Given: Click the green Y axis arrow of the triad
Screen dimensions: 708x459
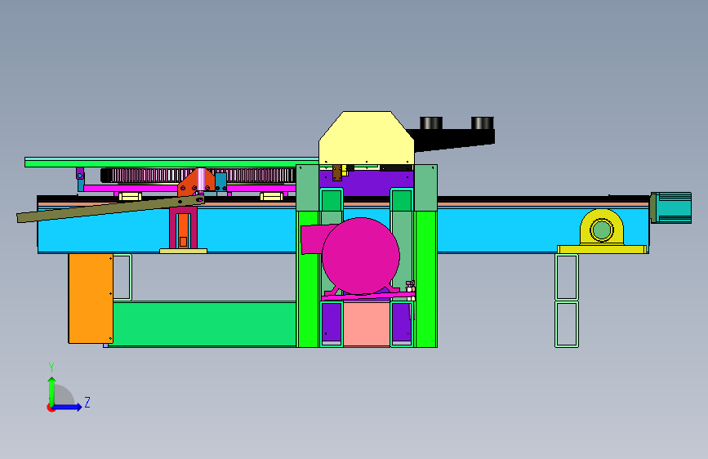Looking at the screenshot, I should (x=52, y=390).
